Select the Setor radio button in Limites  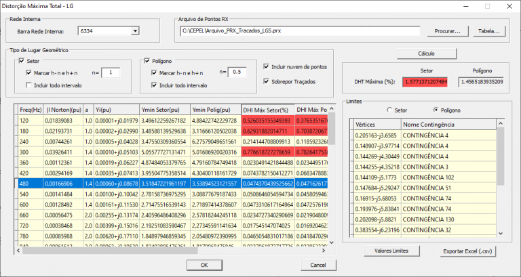tap(389, 110)
